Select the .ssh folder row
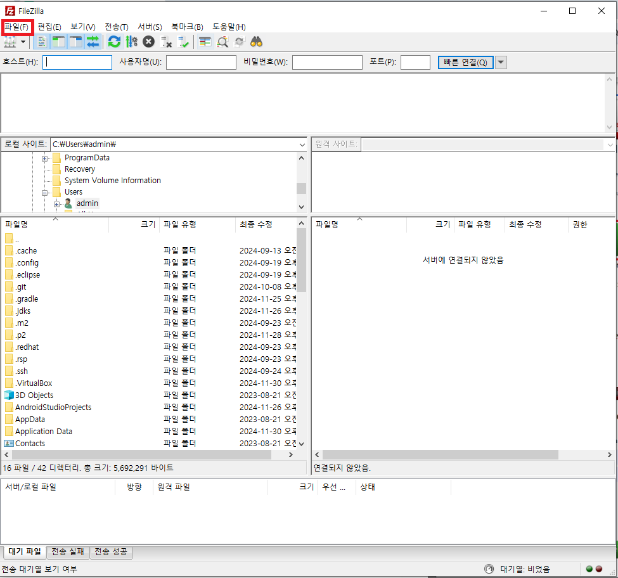 (150, 371)
